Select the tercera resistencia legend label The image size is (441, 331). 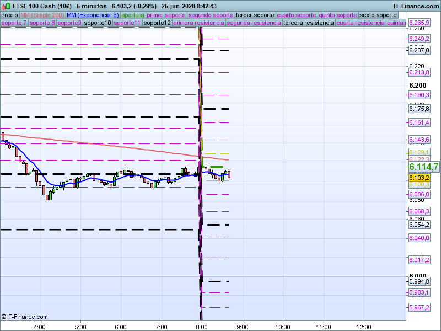pyautogui.click(x=308, y=23)
